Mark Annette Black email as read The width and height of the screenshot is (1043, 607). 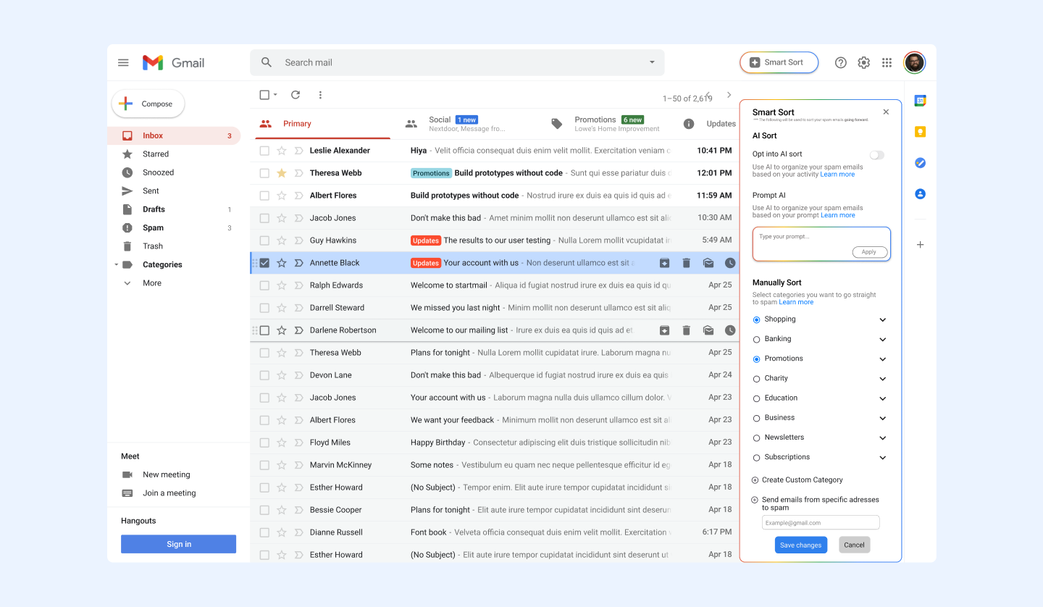point(708,263)
